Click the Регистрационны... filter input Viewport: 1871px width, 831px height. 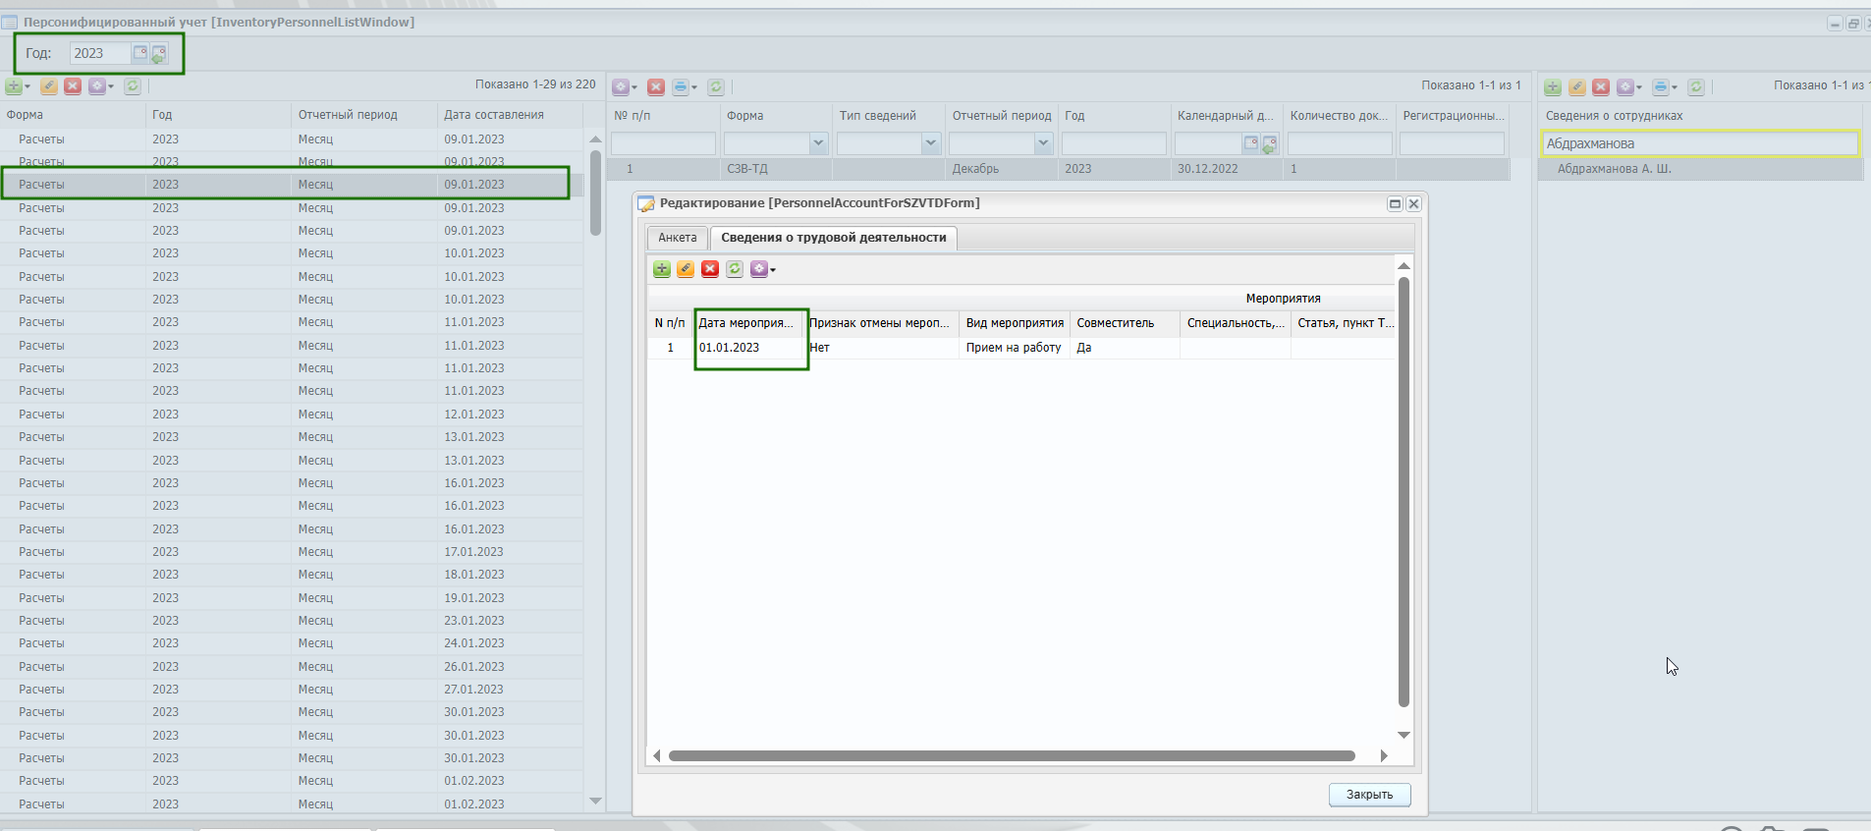[1452, 143]
